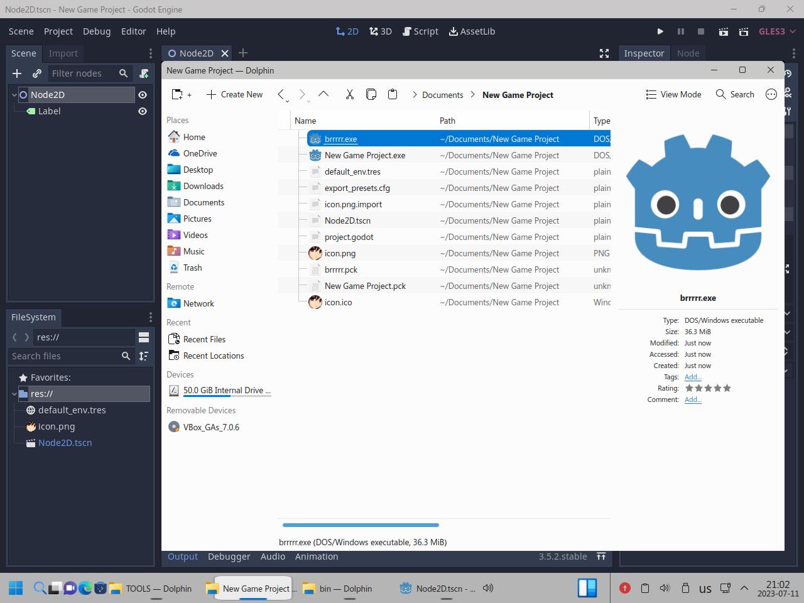
Task: Collapse the Node2D tree node
Action: click(x=14, y=95)
